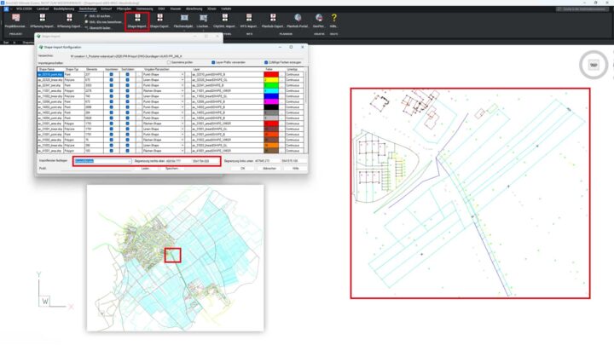
Task: Open Linientyp Continuous cell of ax_02310 row
Action: coord(294,74)
